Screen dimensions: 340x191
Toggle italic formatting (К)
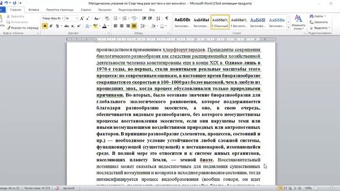tap(51, 26)
